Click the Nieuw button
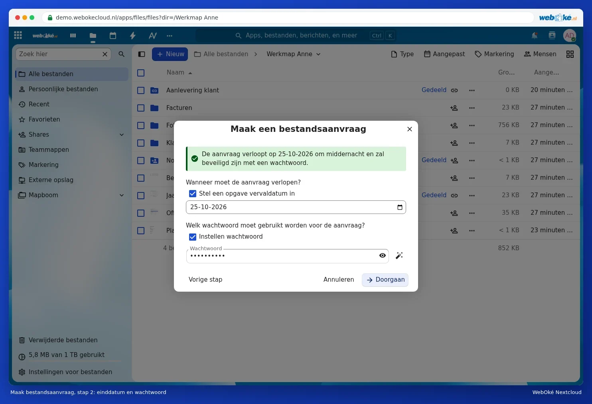The width and height of the screenshot is (592, 404). pos(170,54)
